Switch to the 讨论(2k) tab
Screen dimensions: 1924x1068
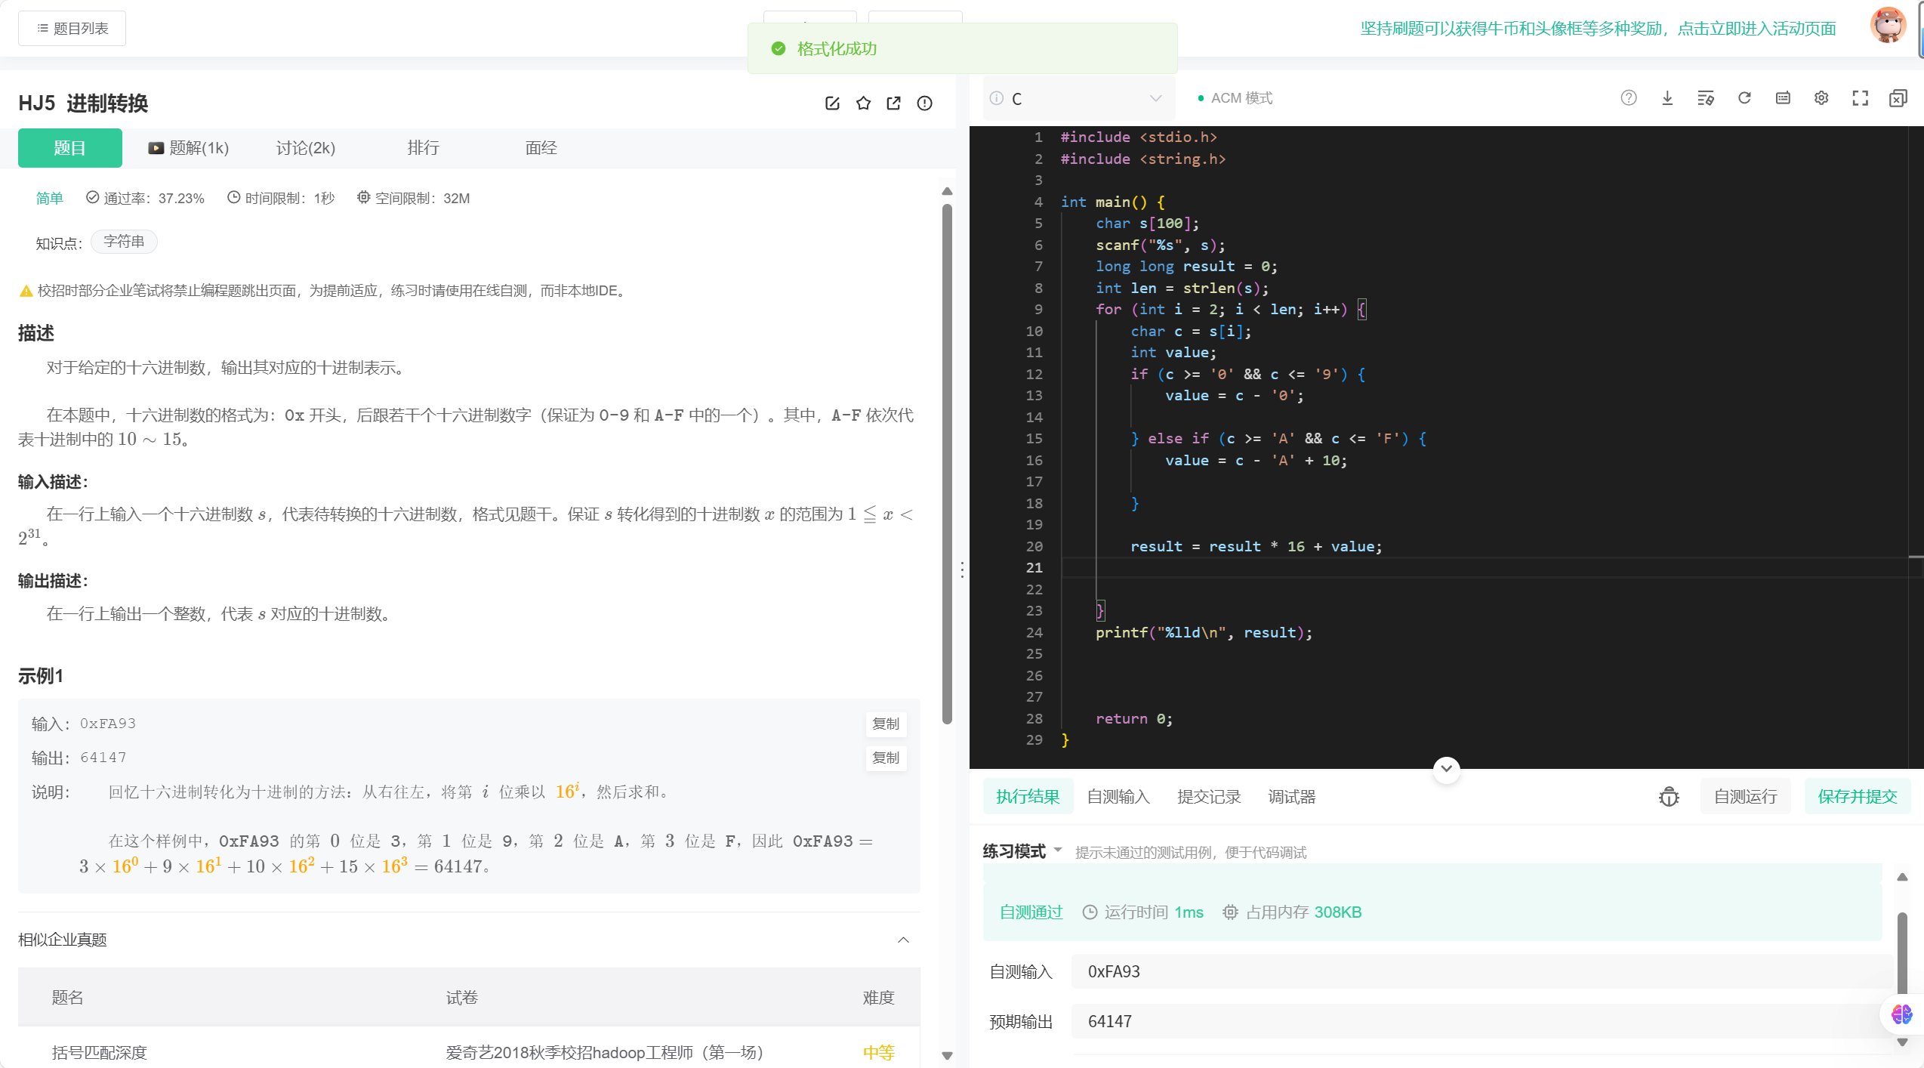[x=305, y=148]
